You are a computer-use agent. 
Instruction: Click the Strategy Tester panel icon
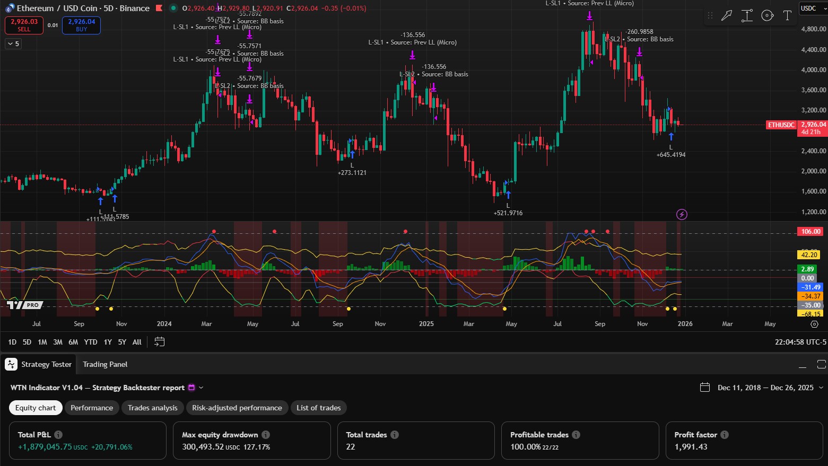tap(10, 364)
